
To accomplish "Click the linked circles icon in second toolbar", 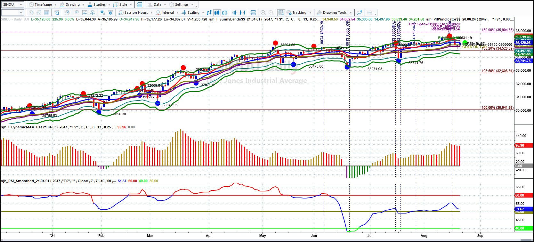I will point(93,12).
